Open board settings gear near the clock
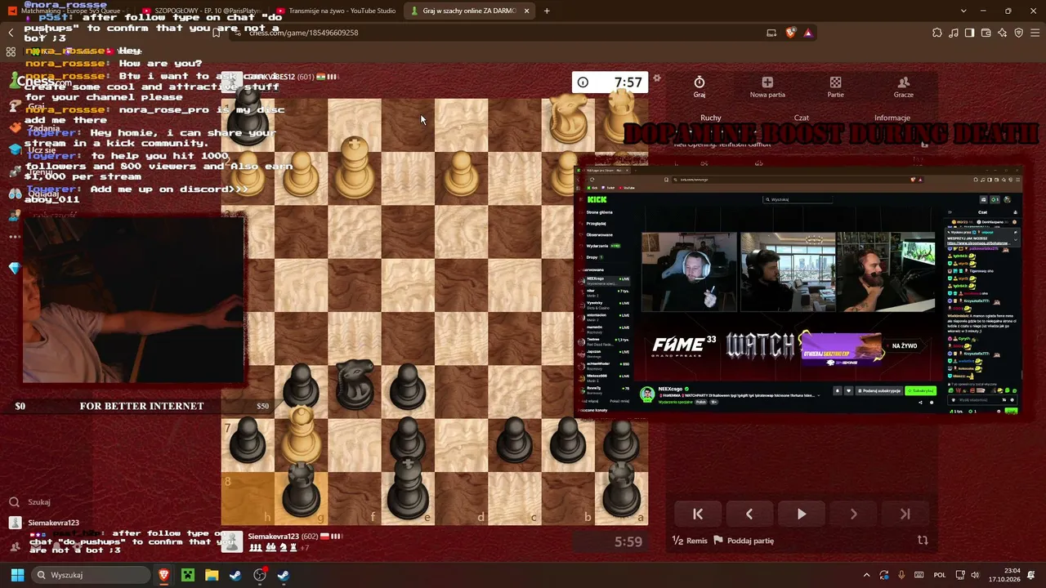Screen dimensions: 1046x588 [657, 78]
